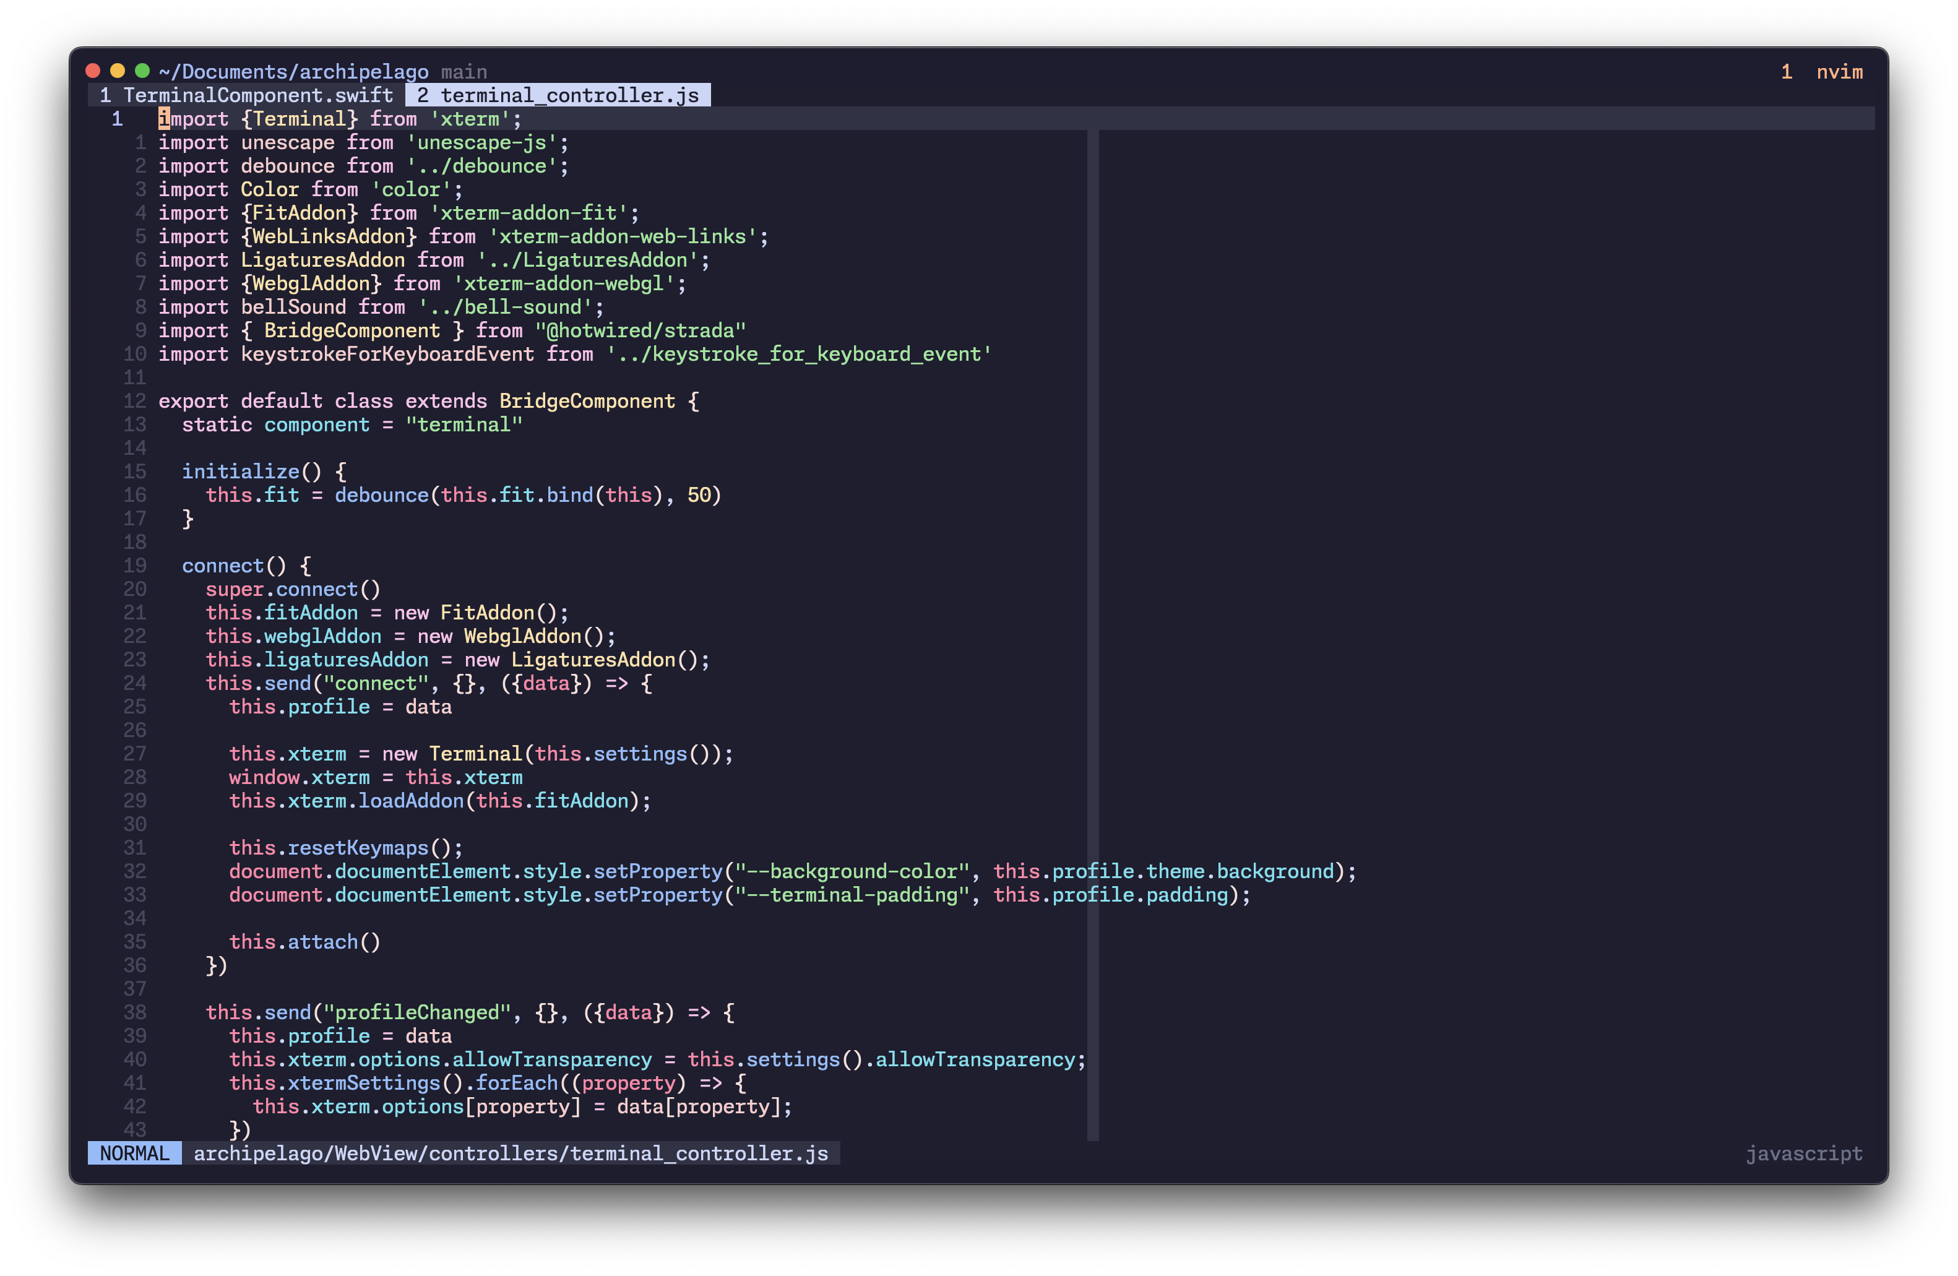Click on 'xterm-addon-web-links' module string
Screen dimensions: 1958x1276
tap(623, 237)
